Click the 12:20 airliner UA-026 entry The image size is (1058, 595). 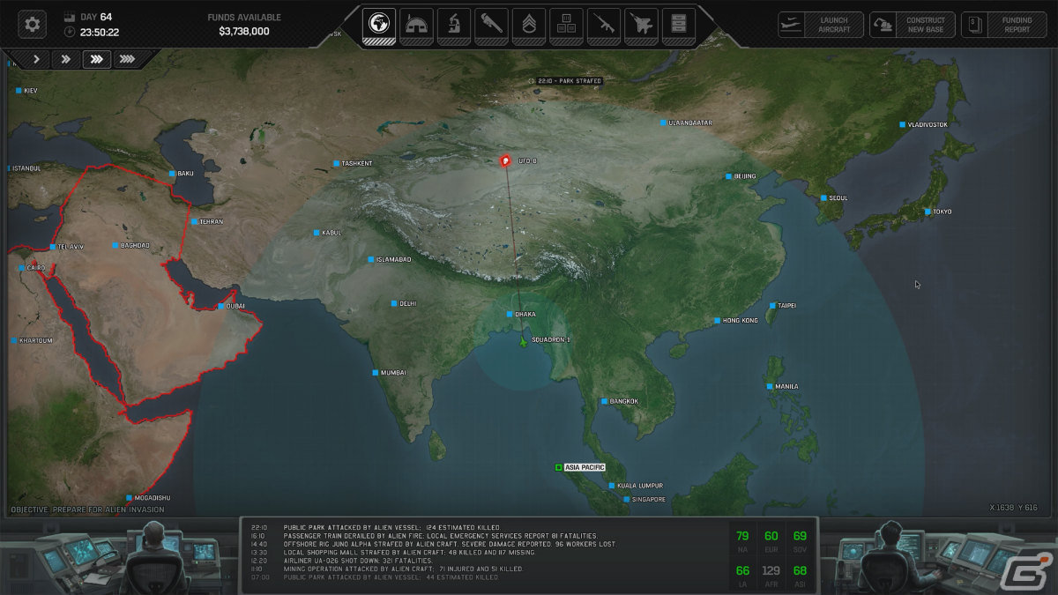pos(342,561)
